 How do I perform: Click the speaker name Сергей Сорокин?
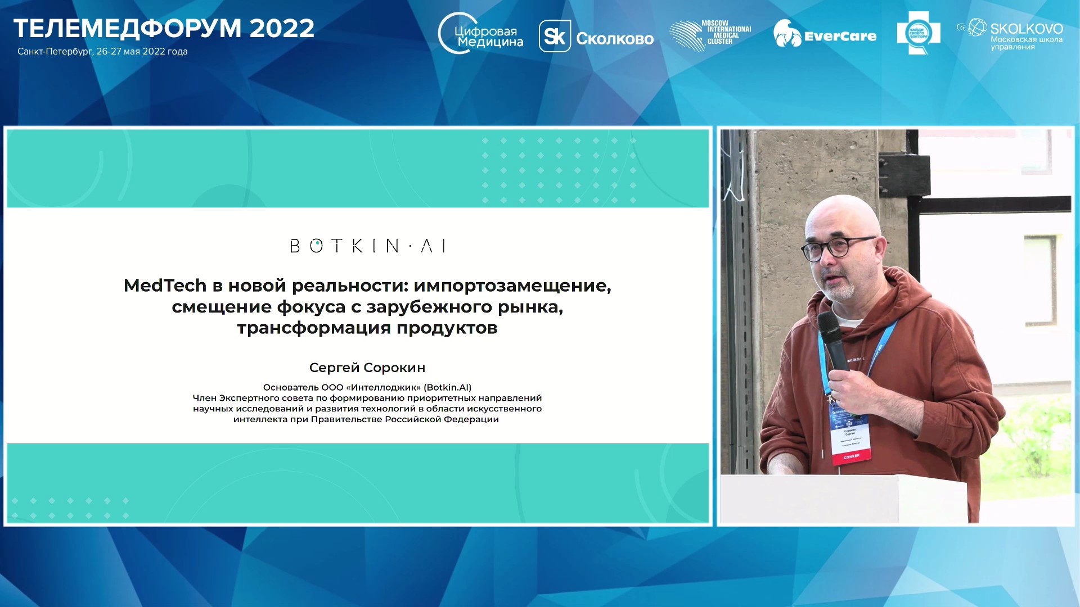[367, 368]
